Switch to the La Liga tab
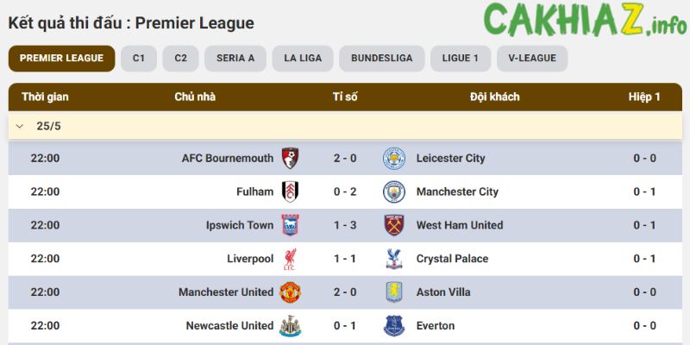The image size is (690, 345). (302, 59)
